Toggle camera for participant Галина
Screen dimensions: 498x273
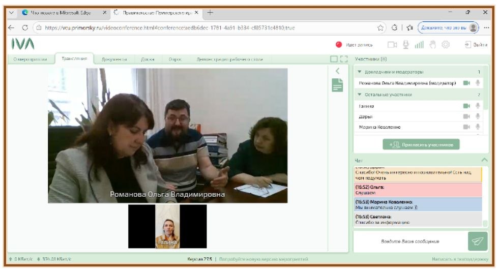tap(466, 106)
